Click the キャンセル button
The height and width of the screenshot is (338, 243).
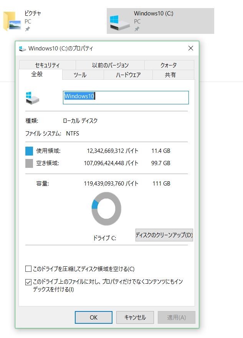135,317
